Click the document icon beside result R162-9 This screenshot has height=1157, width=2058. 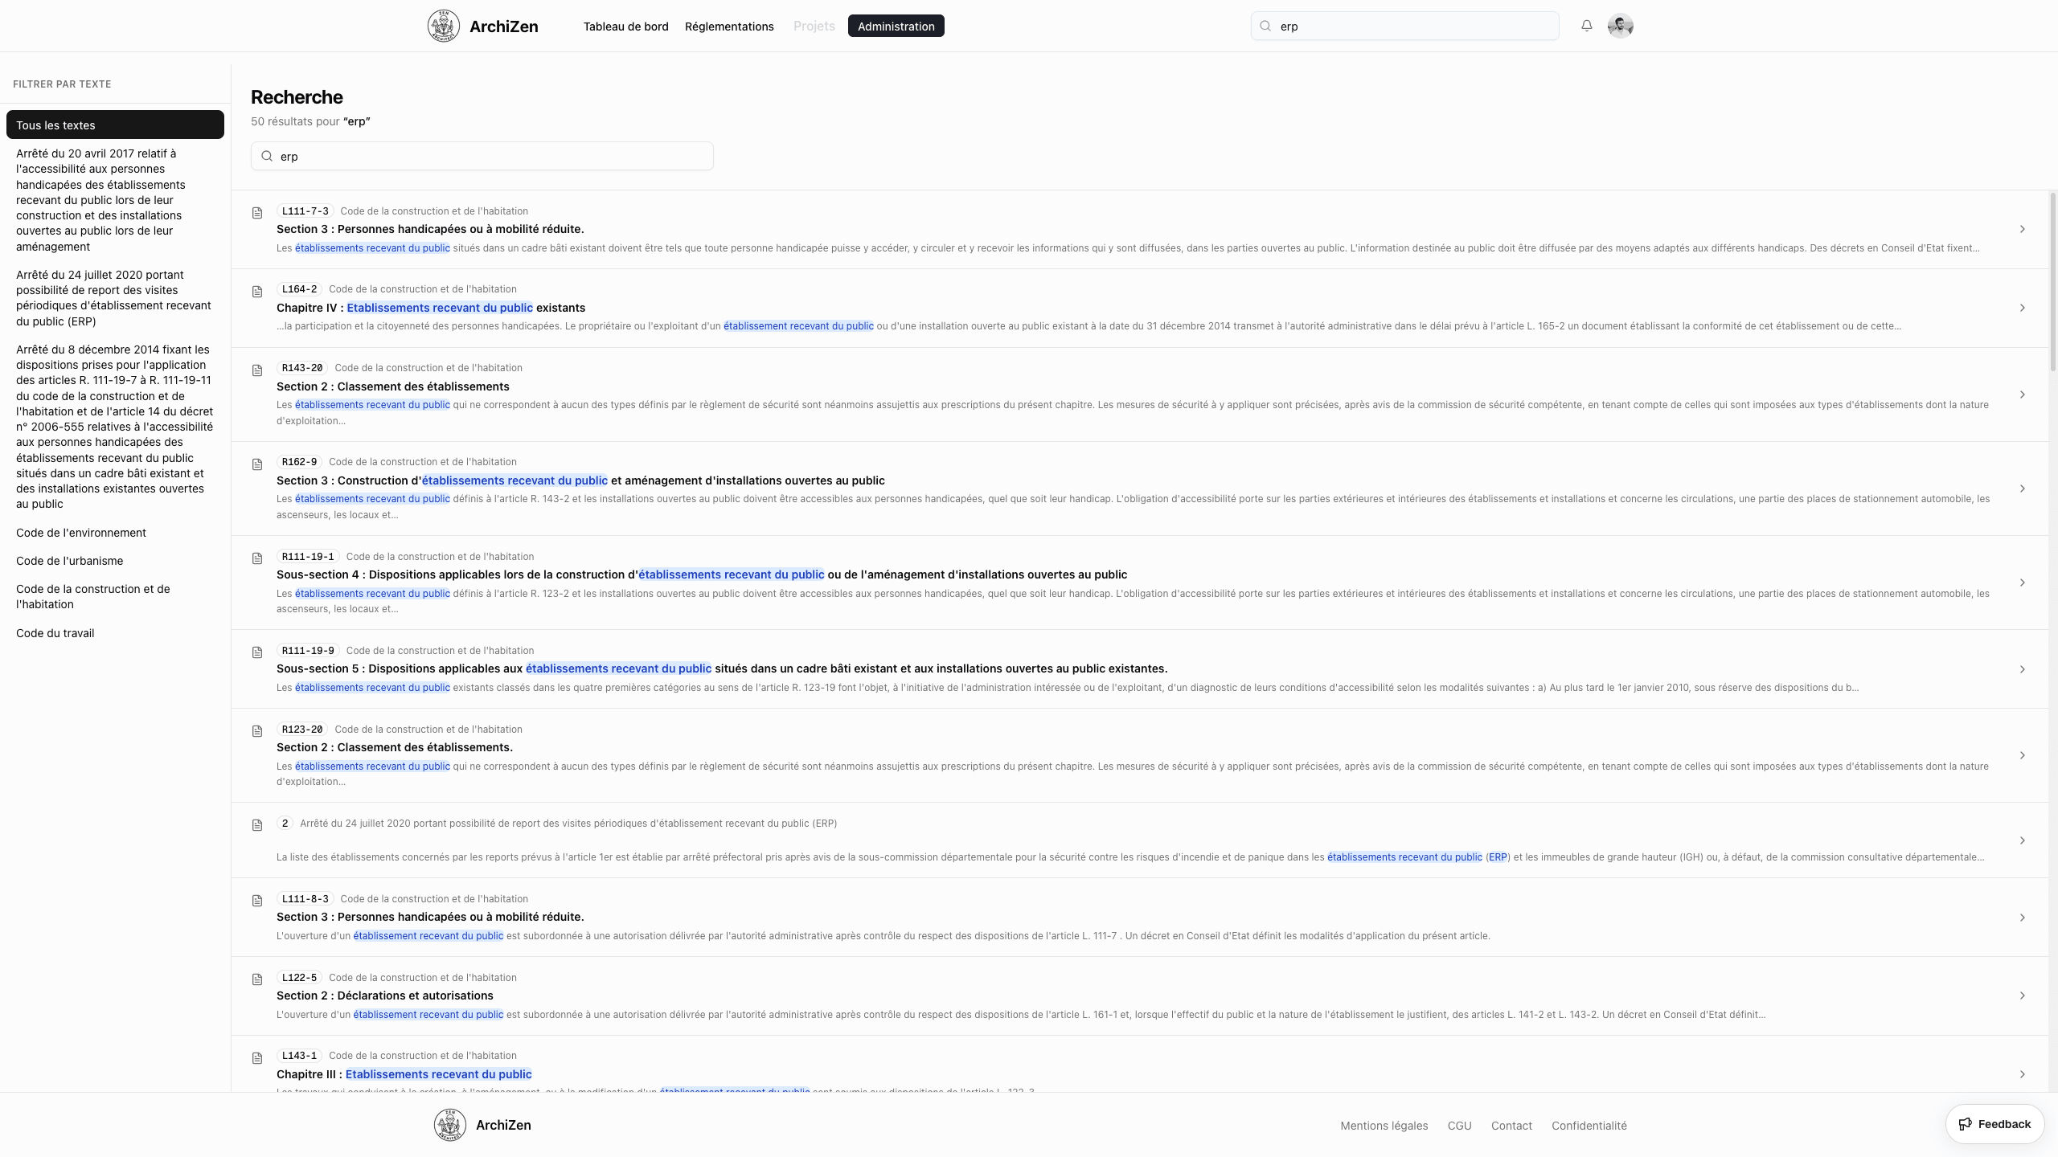coord(256,464)
